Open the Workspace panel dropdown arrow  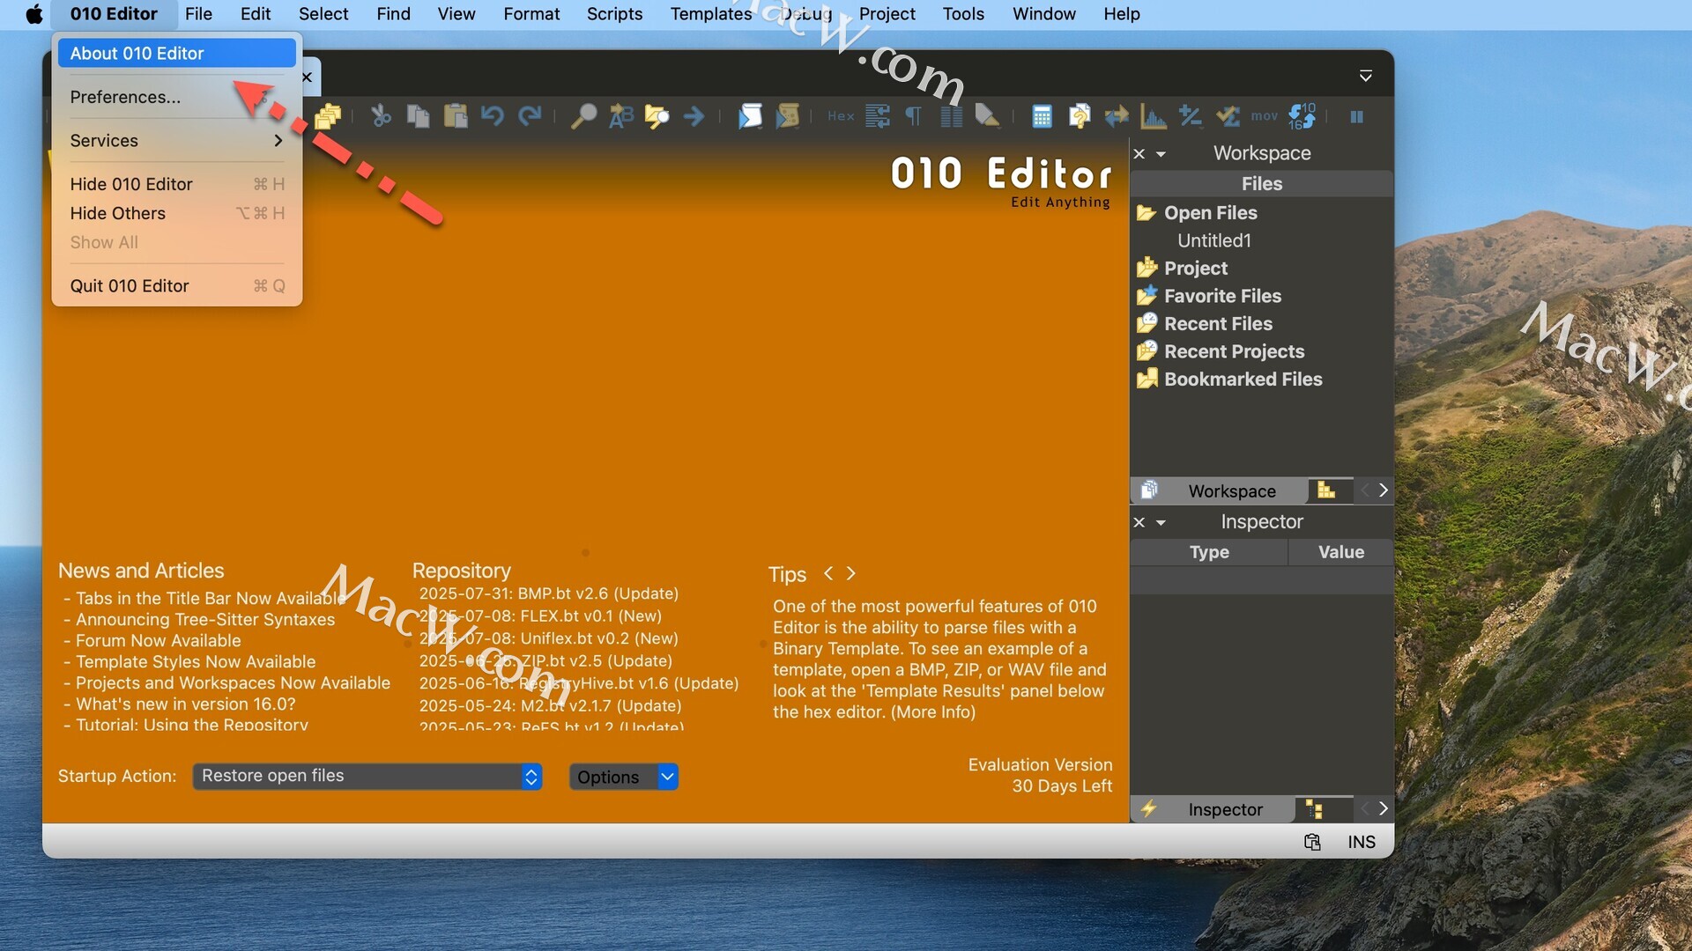(x=1161, y=154)
